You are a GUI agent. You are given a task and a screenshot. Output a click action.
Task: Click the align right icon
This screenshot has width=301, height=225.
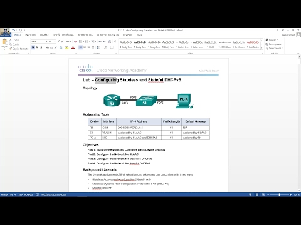tap(88, 47)
